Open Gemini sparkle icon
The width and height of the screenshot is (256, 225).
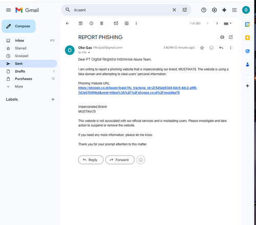(224, 10)
